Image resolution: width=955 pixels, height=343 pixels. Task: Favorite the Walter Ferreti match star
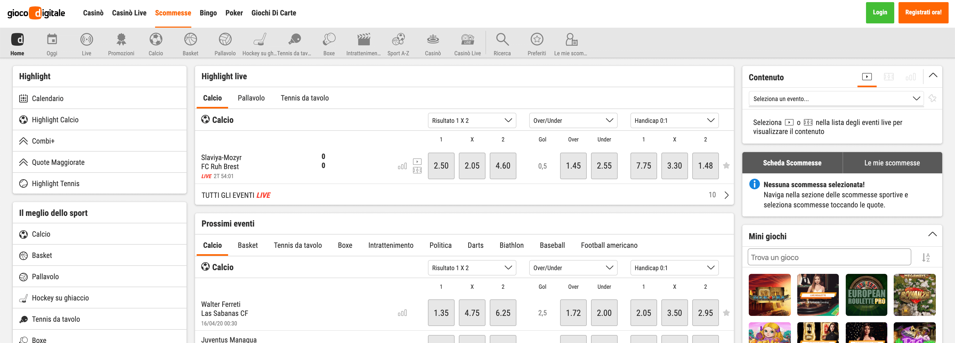pos(726,313)
